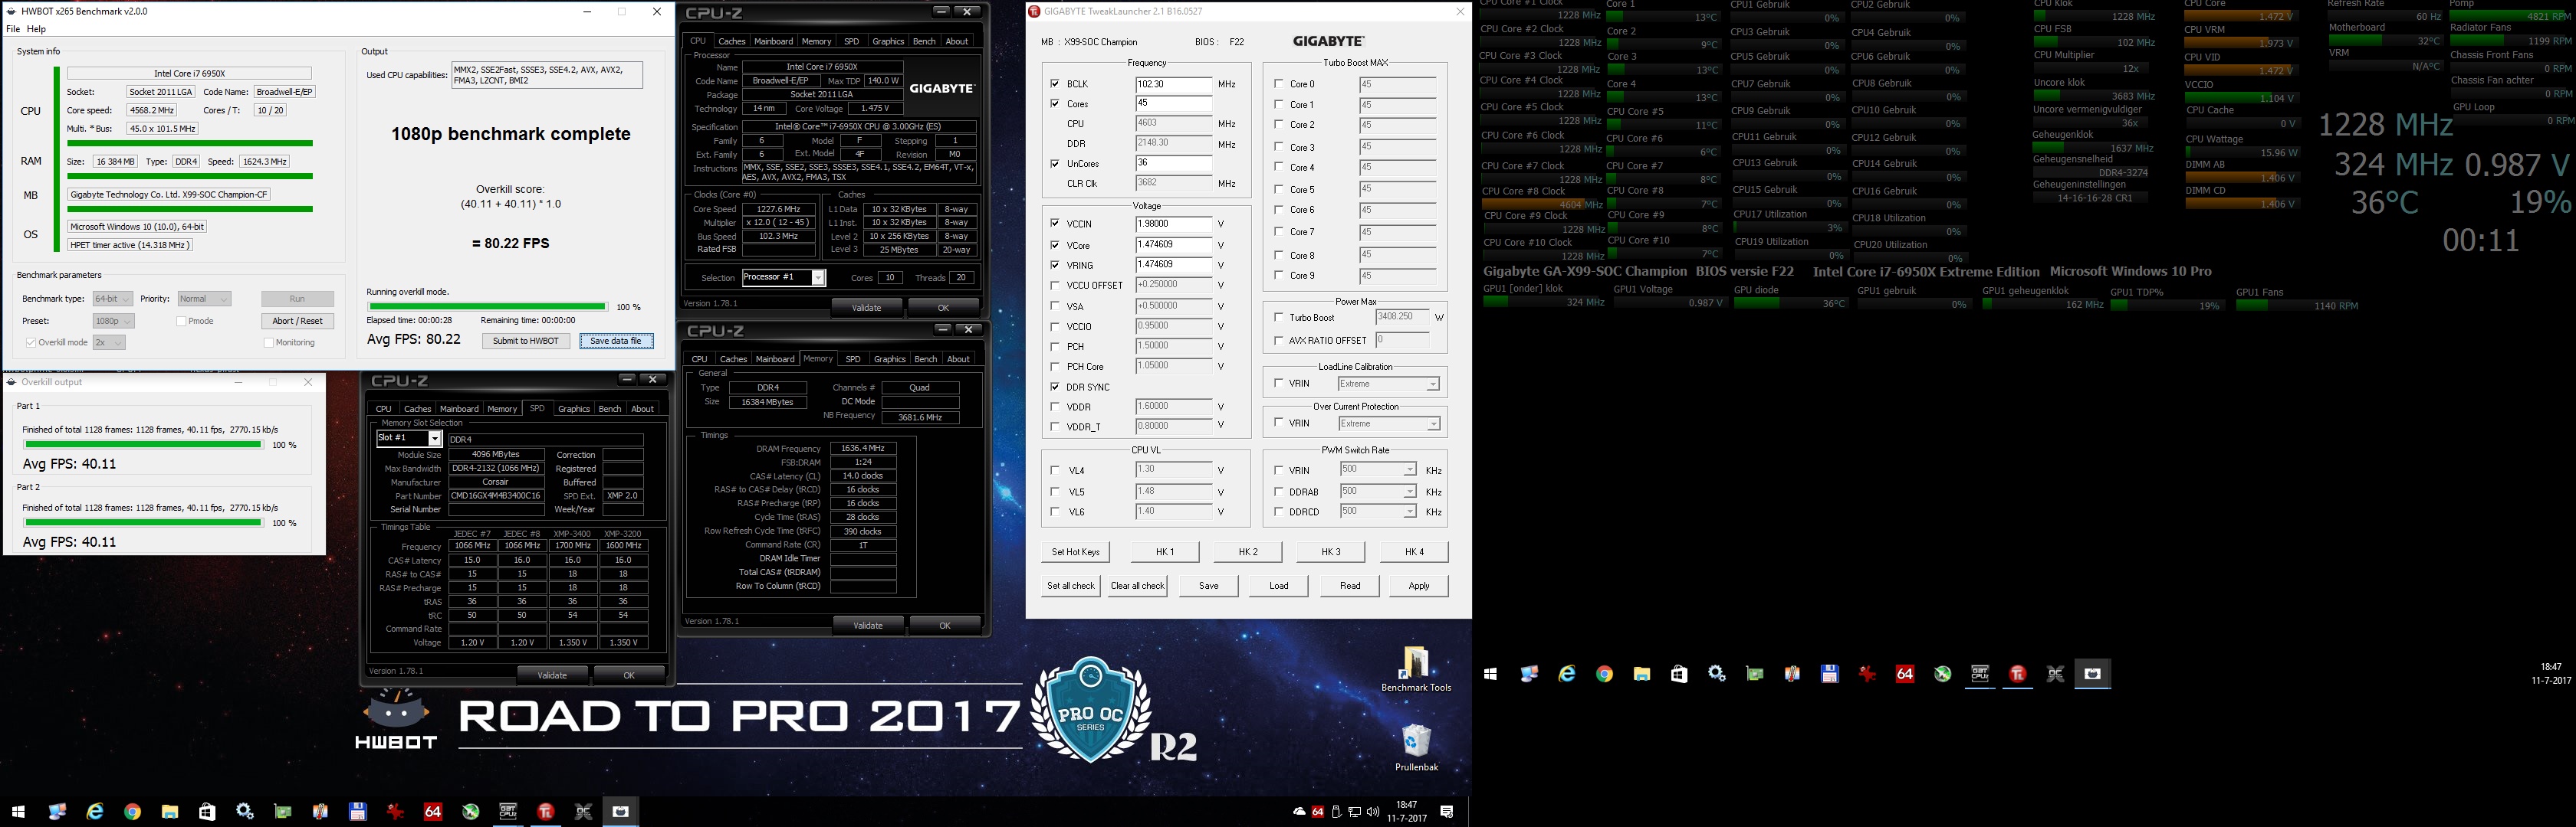The image size is (2576, 827).
Task: Click CPU-Z icon on the second monitor's taskbar
Action: pyautogui.click(x=1980, y=674)
